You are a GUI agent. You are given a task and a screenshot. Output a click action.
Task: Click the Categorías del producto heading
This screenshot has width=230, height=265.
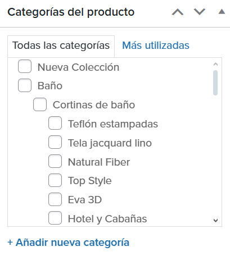(71, 12)
